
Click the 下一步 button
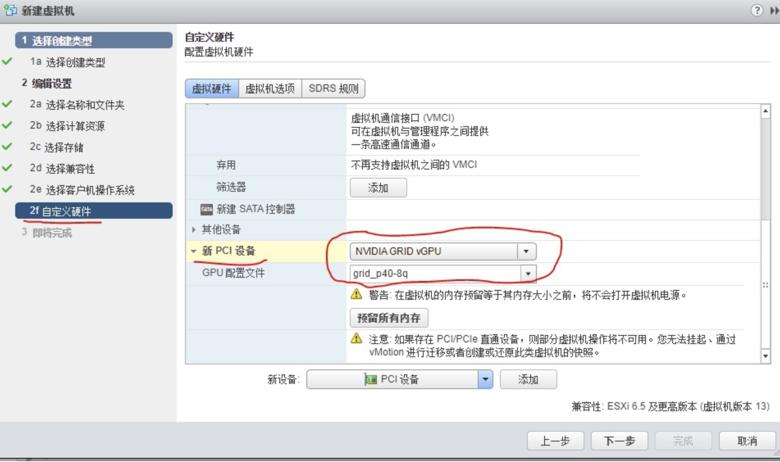[x=619, y=441]
